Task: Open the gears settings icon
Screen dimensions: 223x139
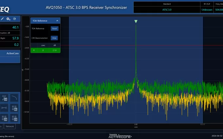Action: point(8,19)
